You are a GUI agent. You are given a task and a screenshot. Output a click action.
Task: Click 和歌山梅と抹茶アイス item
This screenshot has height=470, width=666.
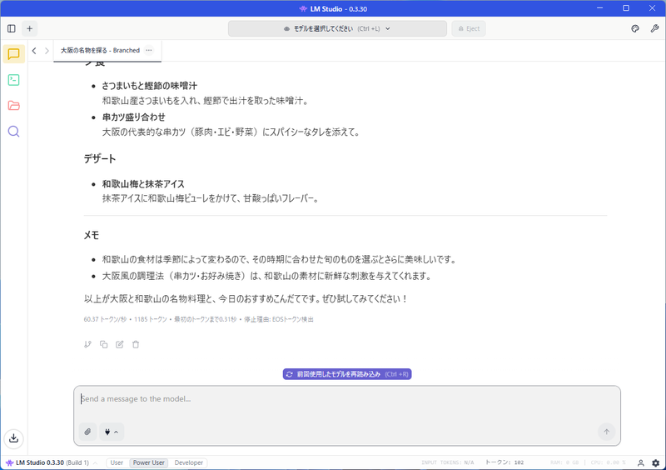point(143,184)
